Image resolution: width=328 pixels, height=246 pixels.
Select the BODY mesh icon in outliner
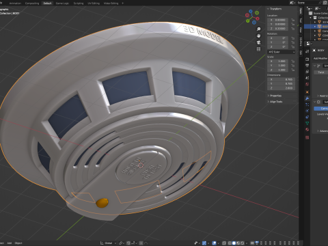[x=319, y=27]
